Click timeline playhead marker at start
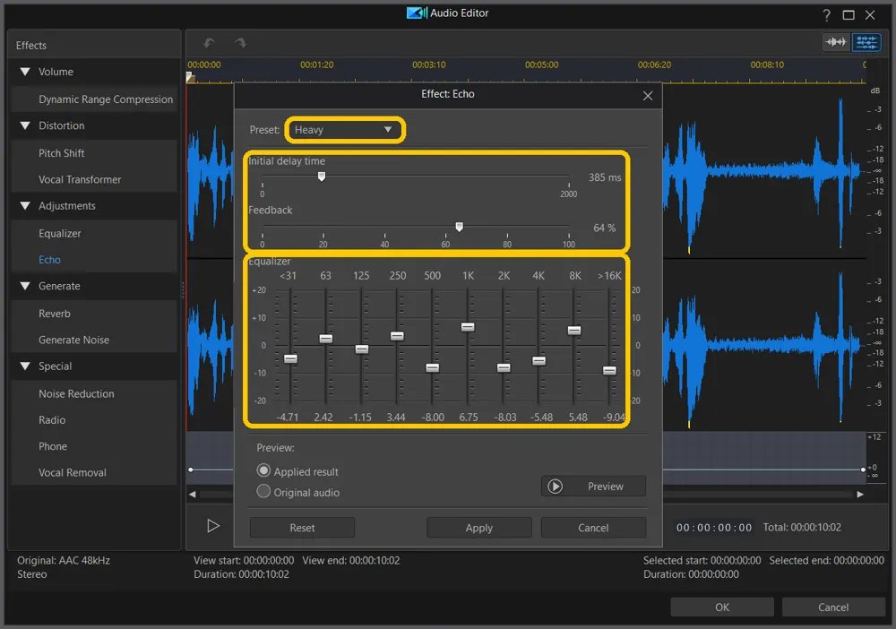896x629 pixels. click(x=190, y=77)
